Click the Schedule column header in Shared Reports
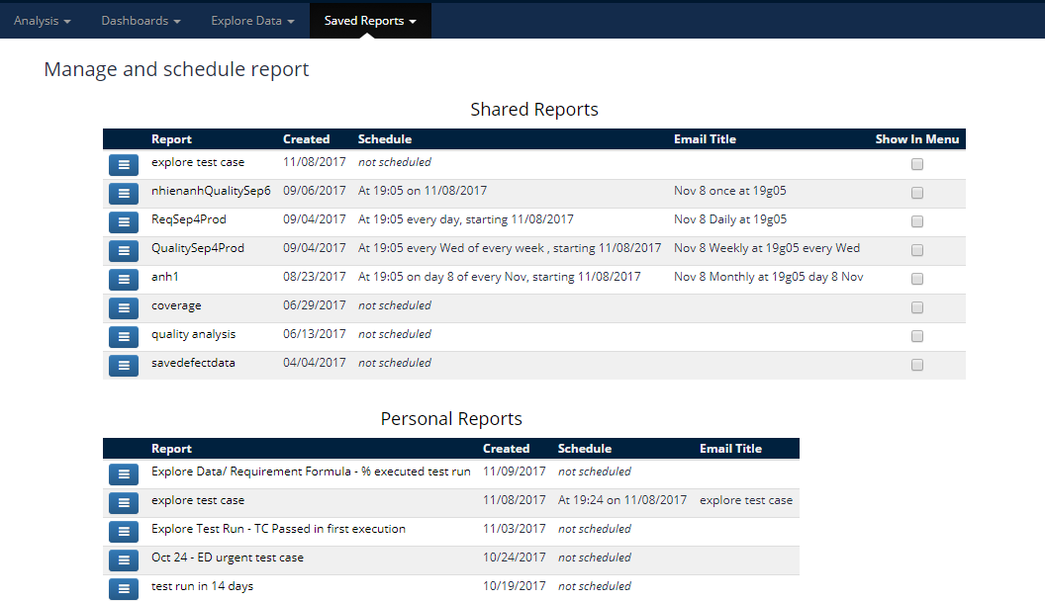The height and width of the screenshot is (601, 1045). 385,139
